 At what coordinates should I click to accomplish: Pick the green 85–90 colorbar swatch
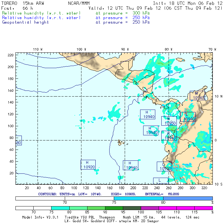[x=96, y=208]
